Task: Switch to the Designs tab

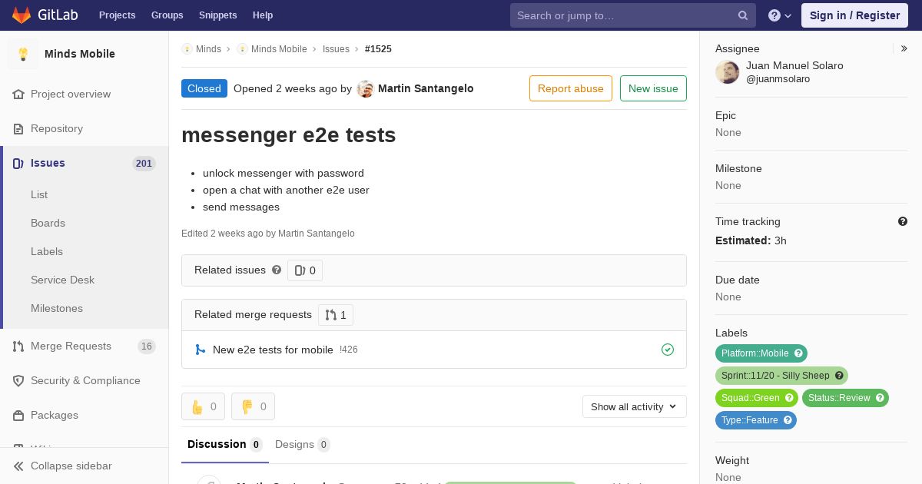Action: [x=303, y=445]
